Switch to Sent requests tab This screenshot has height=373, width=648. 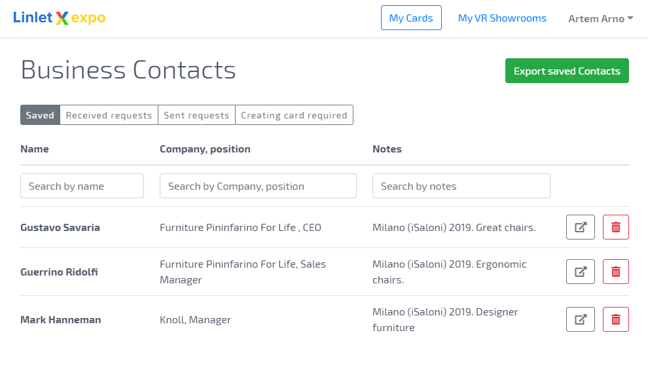197,115
